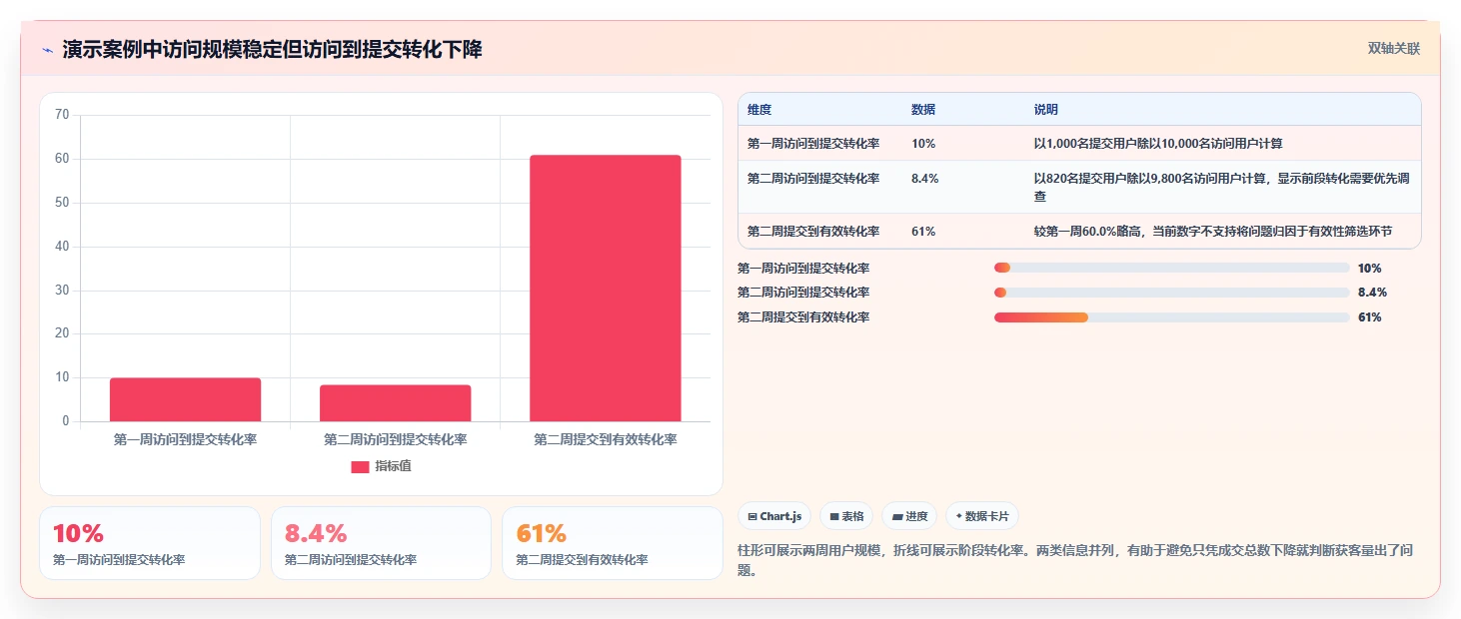The image size is (1461, 619).
Task: Select the 第一周访问到提交转化率 bar in chart
Action: point(186,399)
